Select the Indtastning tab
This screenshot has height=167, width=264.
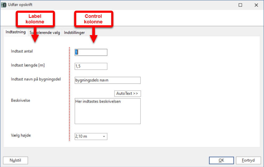[x=16, y=32]
